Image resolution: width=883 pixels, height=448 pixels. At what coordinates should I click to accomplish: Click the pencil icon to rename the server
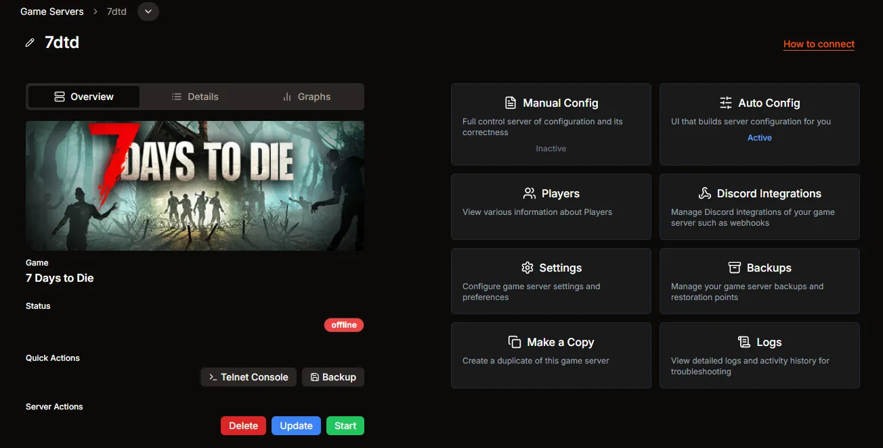pos(29,42)
